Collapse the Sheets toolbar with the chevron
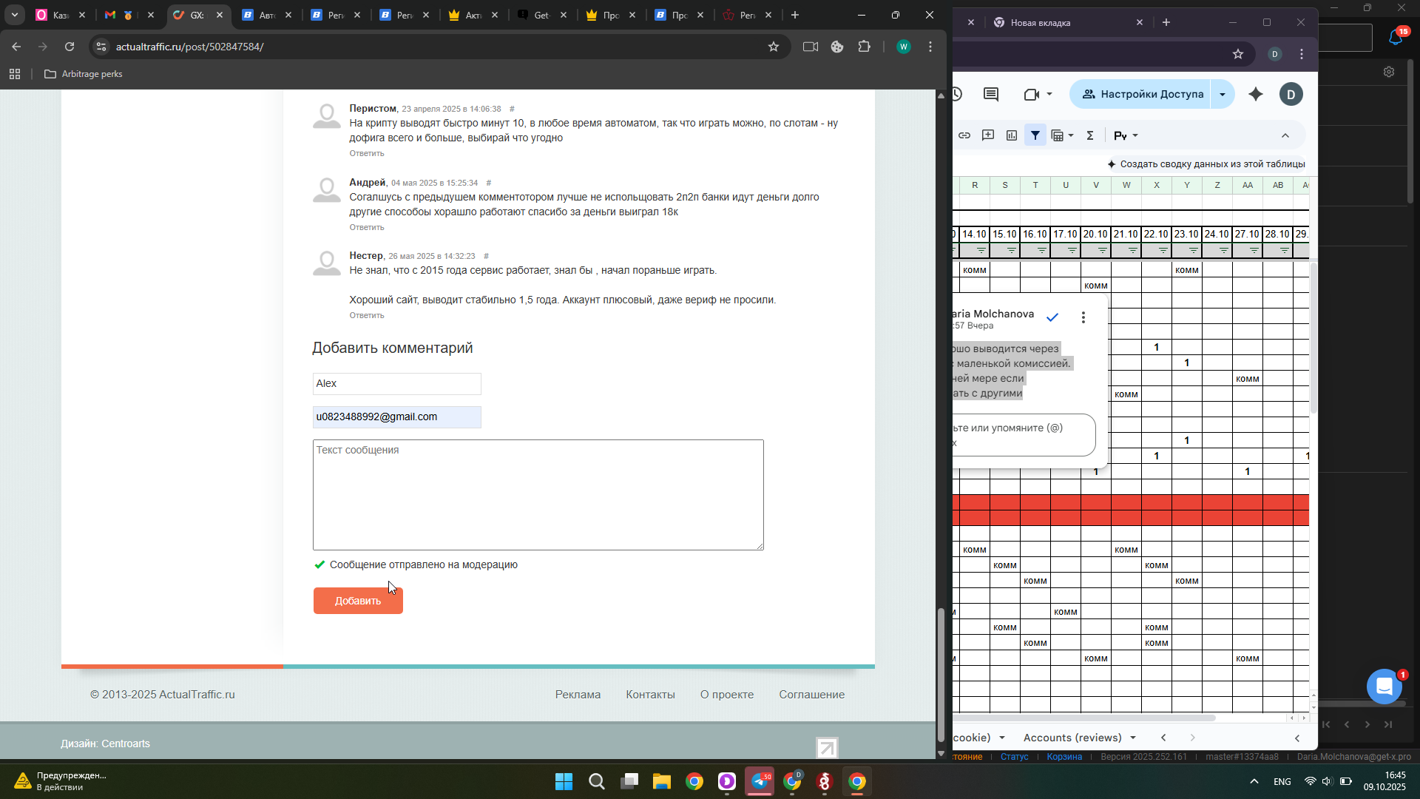The image size is (1420, 799). pos(1285,135)
